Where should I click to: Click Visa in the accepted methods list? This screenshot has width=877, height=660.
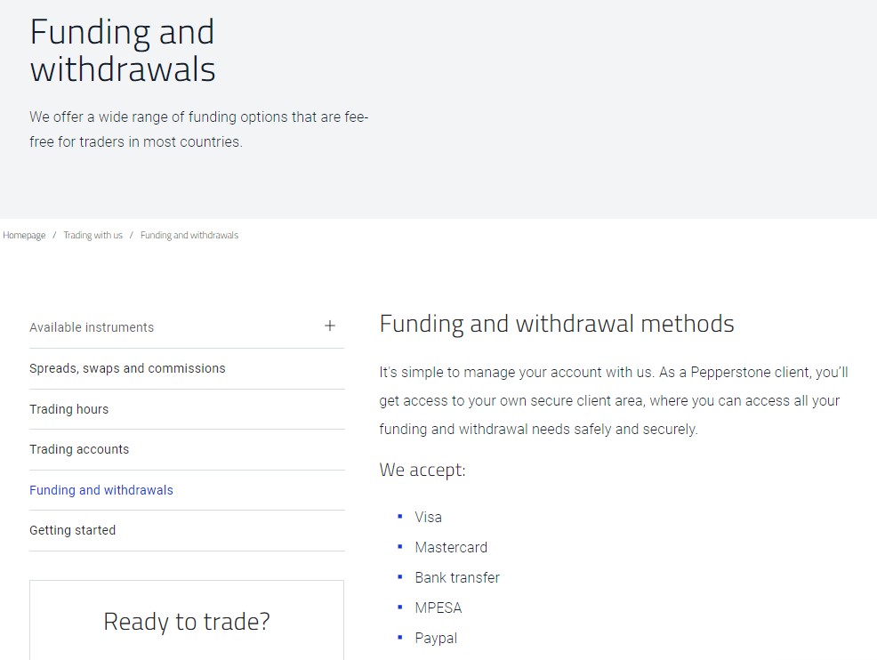coord(428,517)
